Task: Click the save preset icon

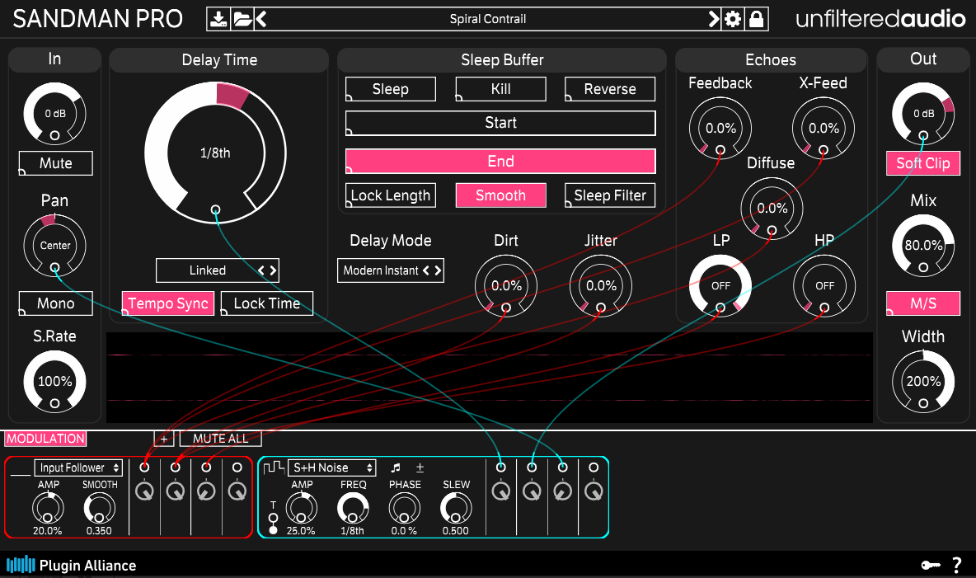Action: 219,18
